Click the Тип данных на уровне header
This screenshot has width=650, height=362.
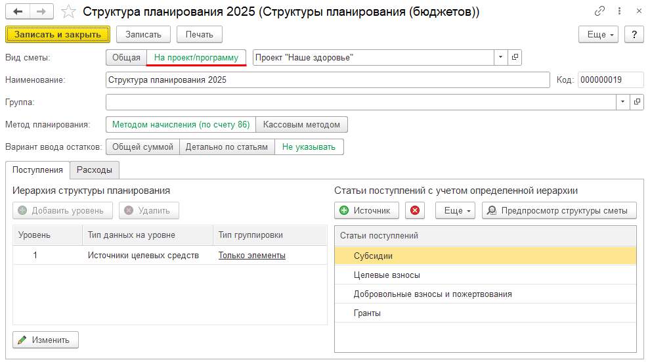pos(148,235)
